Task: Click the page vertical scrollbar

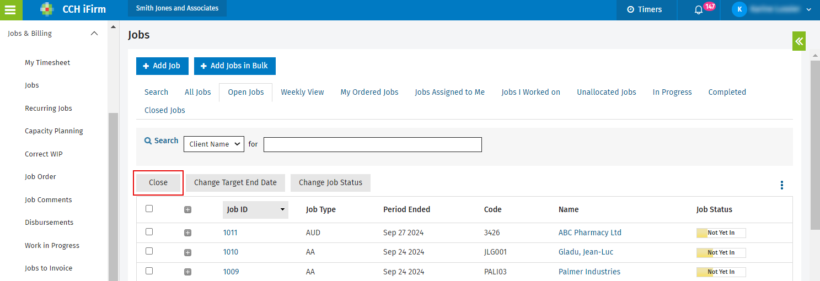Action: tap(815, 145)
